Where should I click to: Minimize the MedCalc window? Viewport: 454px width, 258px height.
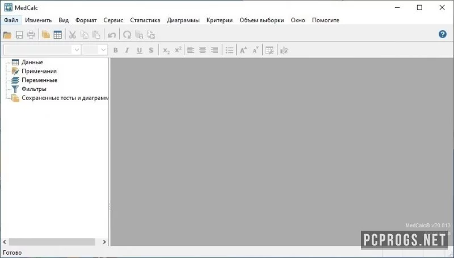(x=397, y=7)
